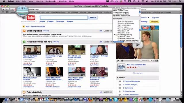Screen dimensions: 184x103
Task: Click the volume icon in menu bar
Action: tap(147, 1)
